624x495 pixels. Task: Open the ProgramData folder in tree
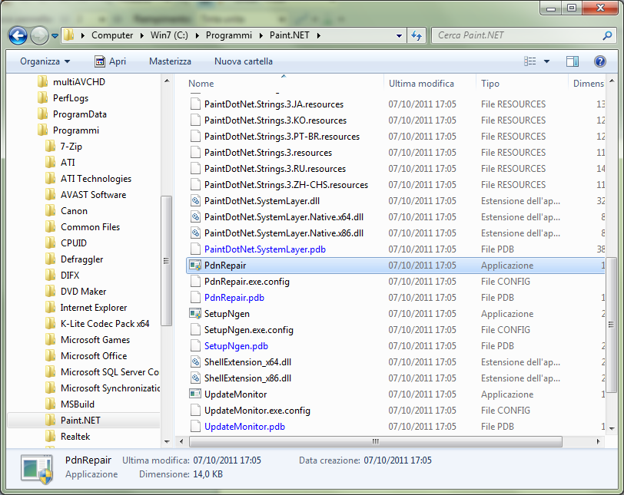tap(80, 114)
